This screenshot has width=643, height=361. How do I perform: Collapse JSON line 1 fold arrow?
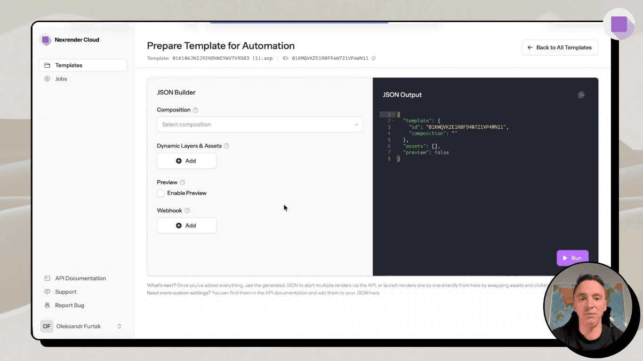(394, 115)
